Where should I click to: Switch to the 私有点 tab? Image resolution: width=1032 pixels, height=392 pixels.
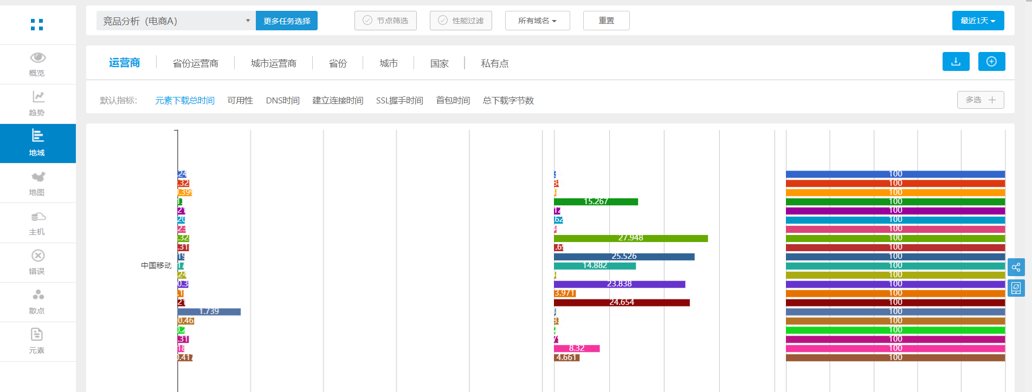(x=494, y=63)
